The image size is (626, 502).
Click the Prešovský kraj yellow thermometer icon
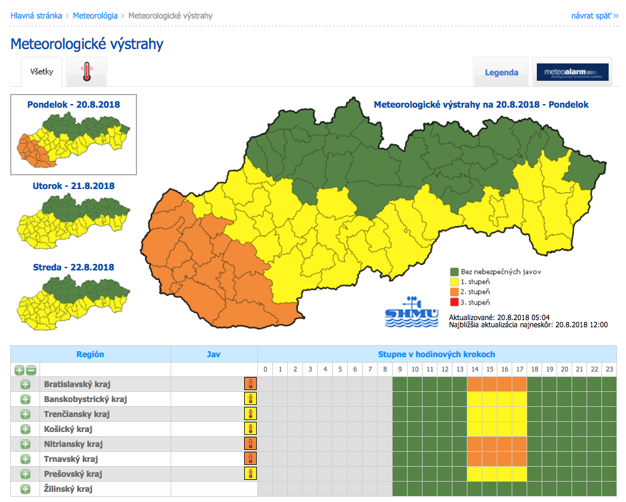[x=250, y=474]
